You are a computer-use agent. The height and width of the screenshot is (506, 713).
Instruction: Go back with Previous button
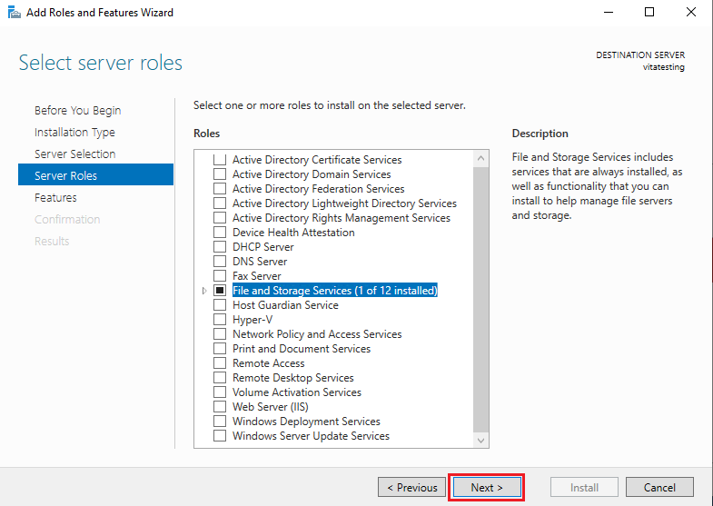412,487
